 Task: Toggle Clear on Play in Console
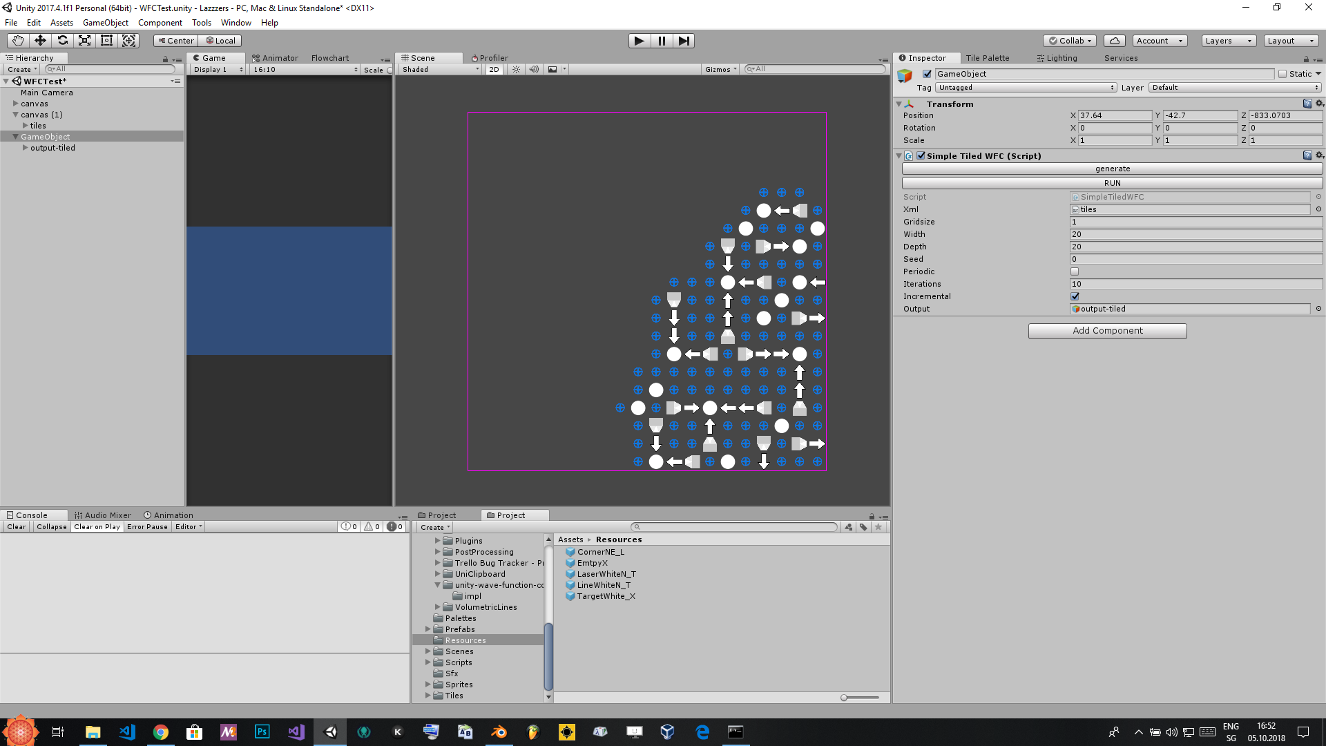click(97, 526)
